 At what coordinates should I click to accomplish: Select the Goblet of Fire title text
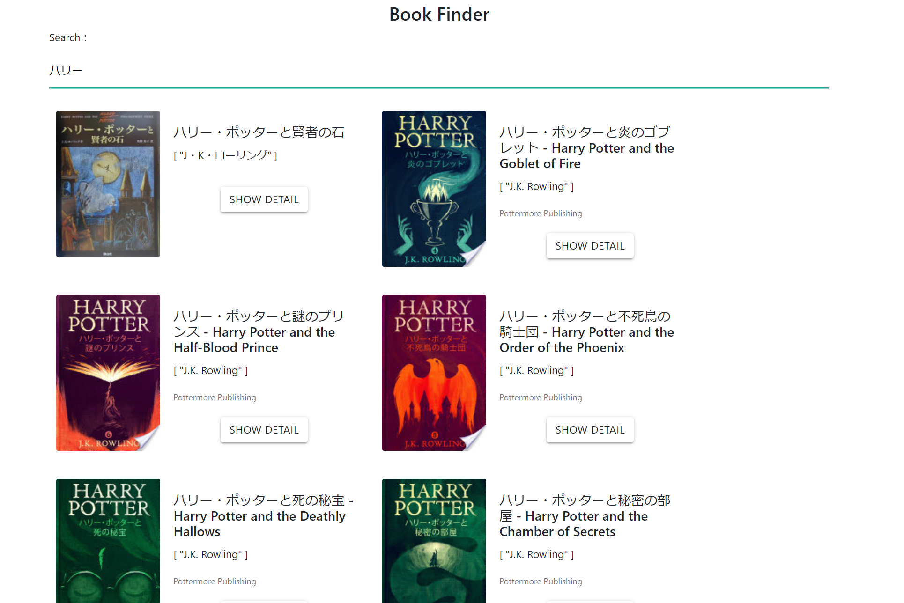pyautogui.click(x=587, y=148)
